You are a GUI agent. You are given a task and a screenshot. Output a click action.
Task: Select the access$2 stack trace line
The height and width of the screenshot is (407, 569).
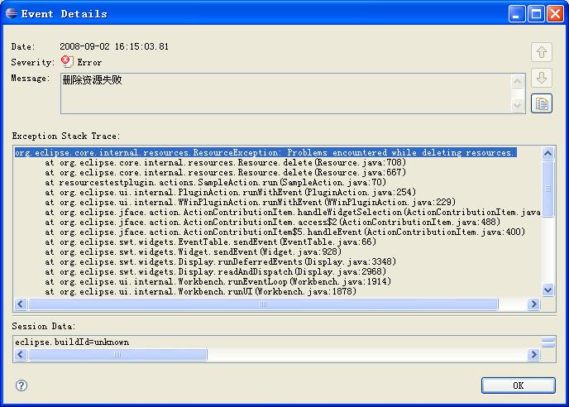(x=273, y=222)
